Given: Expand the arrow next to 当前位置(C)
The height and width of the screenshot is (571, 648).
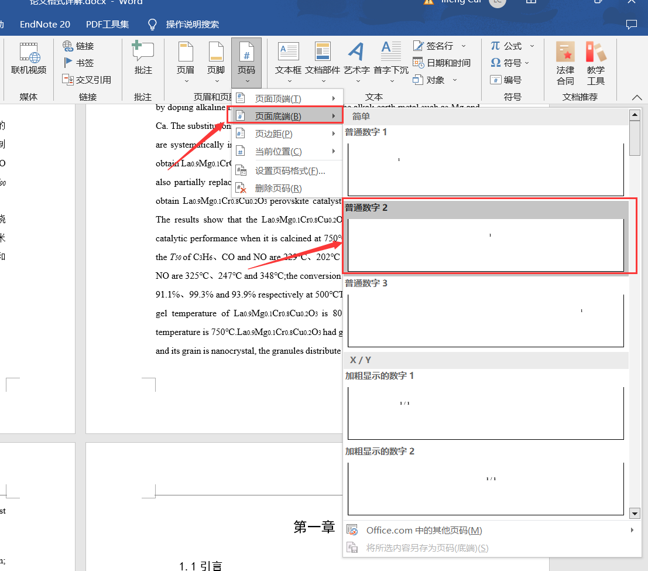Looking at the screenshot, I should coord(334,151).
